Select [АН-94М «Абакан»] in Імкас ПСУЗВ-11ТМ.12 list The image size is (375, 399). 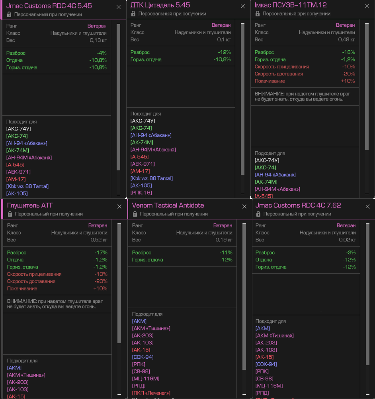coord(277,189)
